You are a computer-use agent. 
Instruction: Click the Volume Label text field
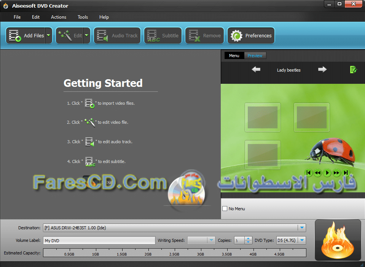point(99,241)
